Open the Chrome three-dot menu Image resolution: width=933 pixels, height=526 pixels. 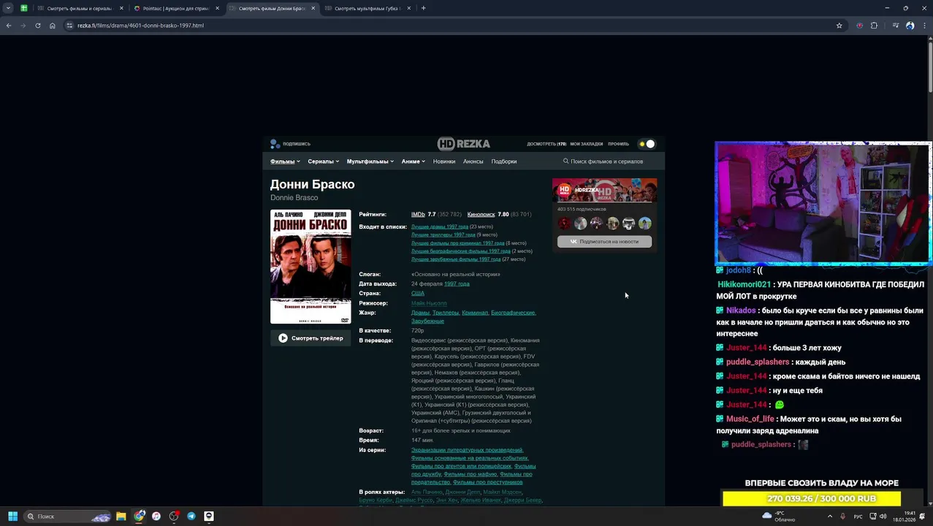(x=924, y=26)
